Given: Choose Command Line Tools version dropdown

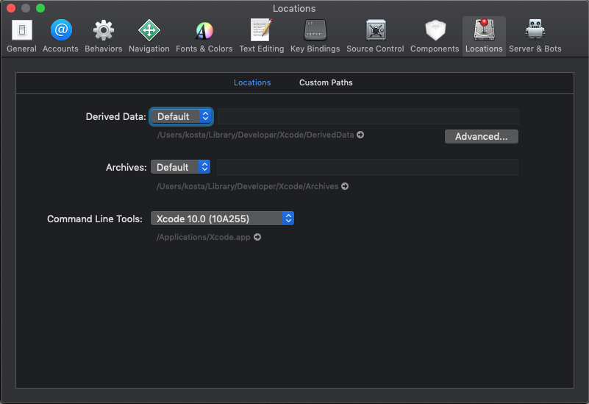Looking at the screenshot, I should (222, 219).
